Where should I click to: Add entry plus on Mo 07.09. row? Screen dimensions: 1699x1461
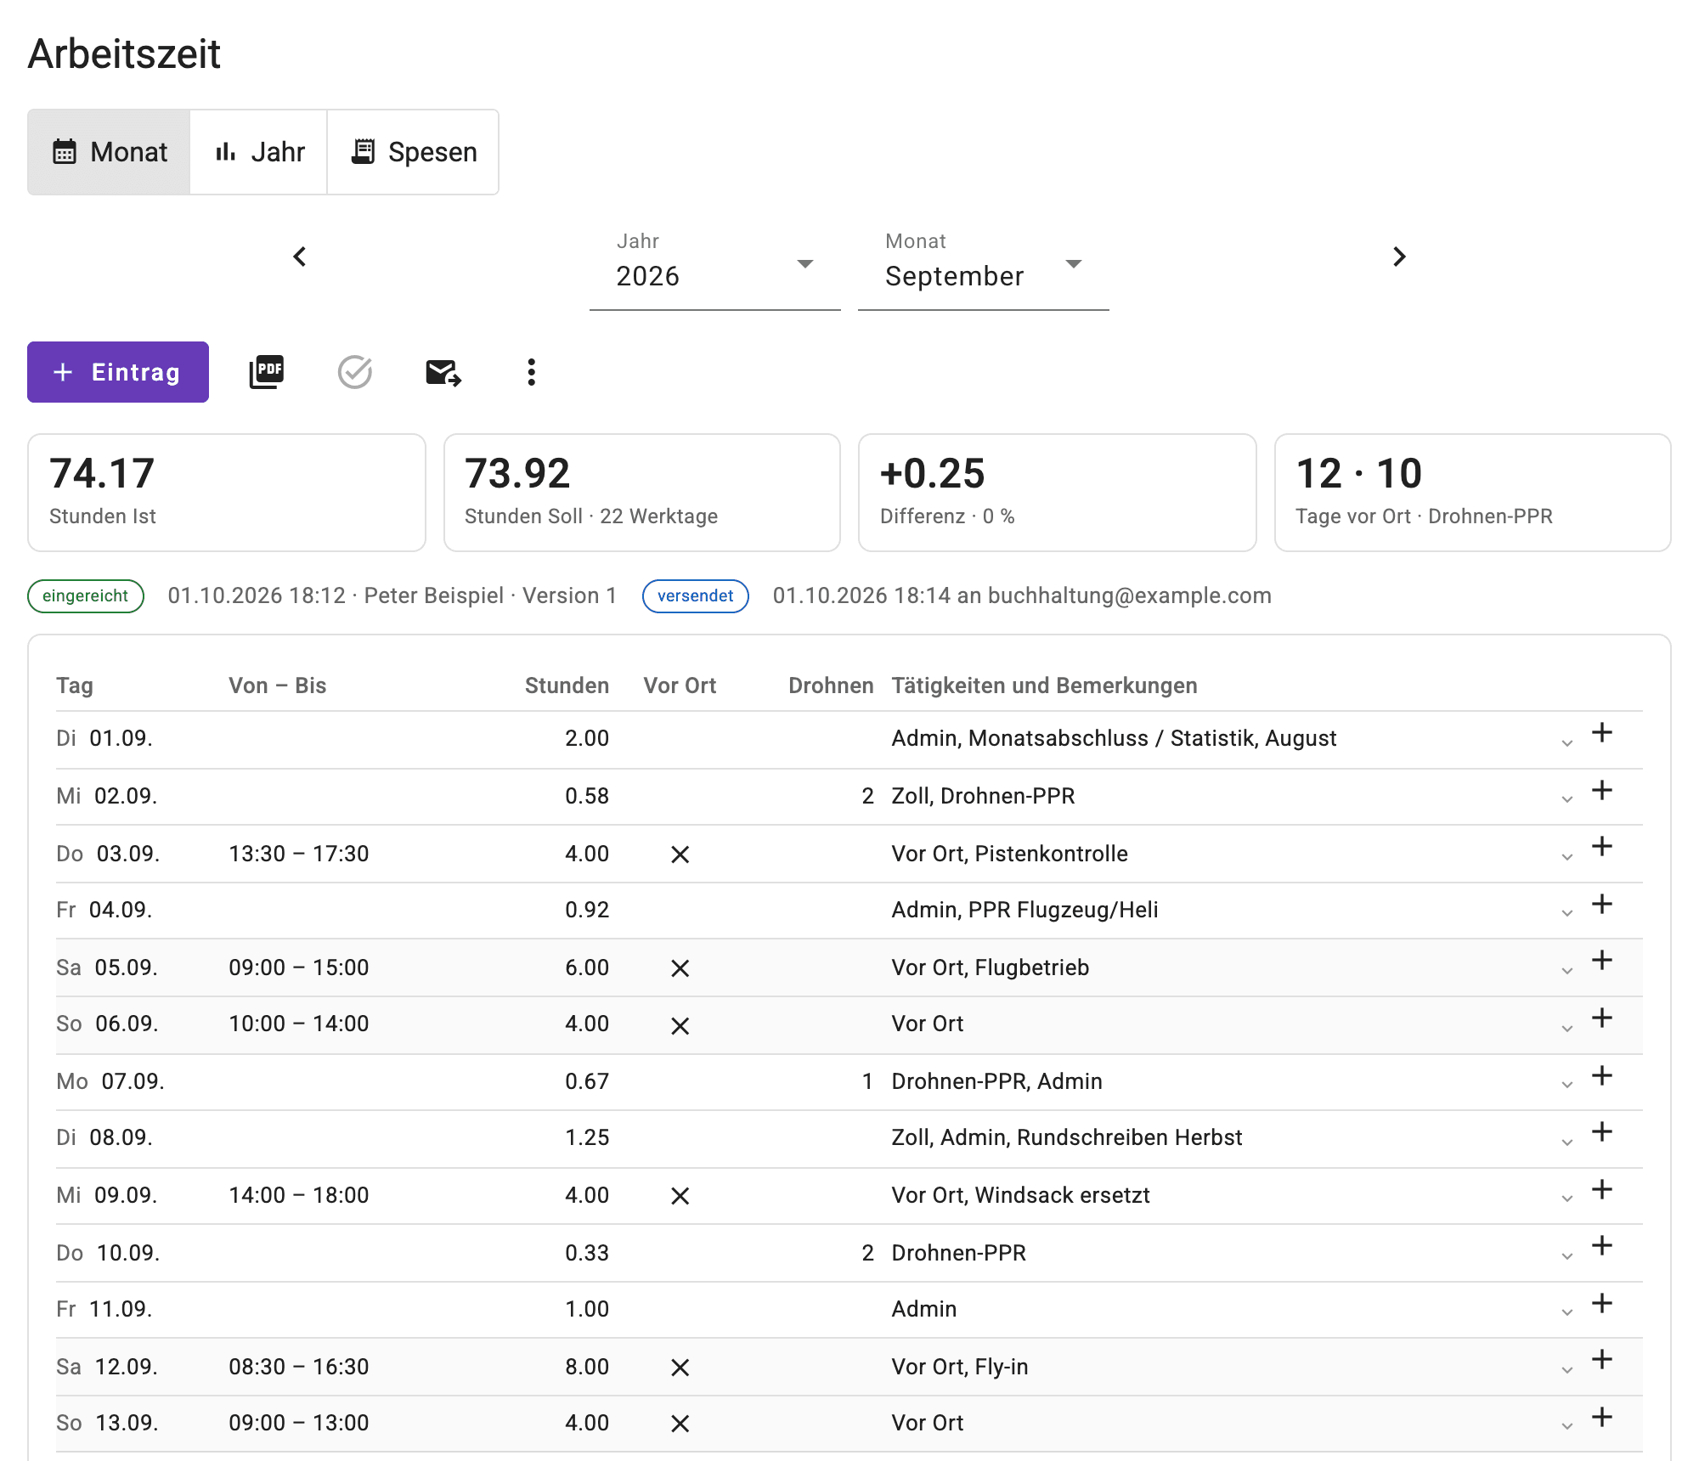coord(1602,1076)
